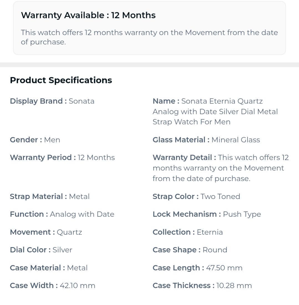Select the Warranty Period 12 Months row

point(62,157)
